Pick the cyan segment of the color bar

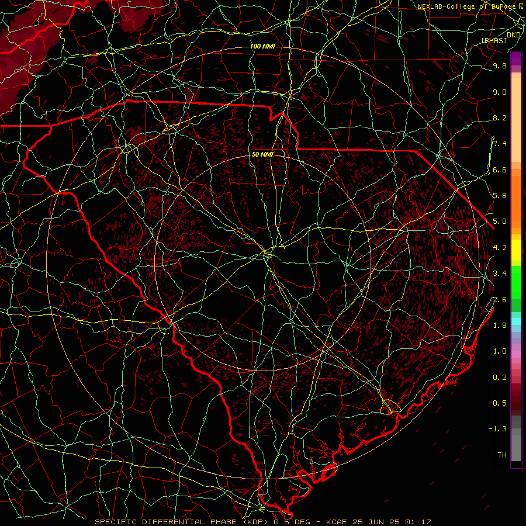(516, 321)
